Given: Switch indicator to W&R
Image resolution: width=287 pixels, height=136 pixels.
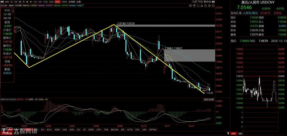Looking at the screenshot, I should tap(57, 130).
